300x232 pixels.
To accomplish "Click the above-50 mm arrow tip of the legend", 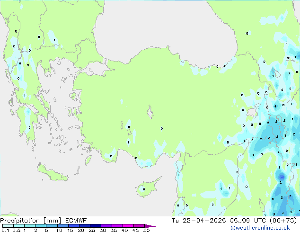I will click(150, 226).
